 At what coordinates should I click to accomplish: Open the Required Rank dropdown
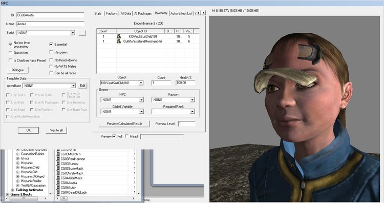coord(192,112)
